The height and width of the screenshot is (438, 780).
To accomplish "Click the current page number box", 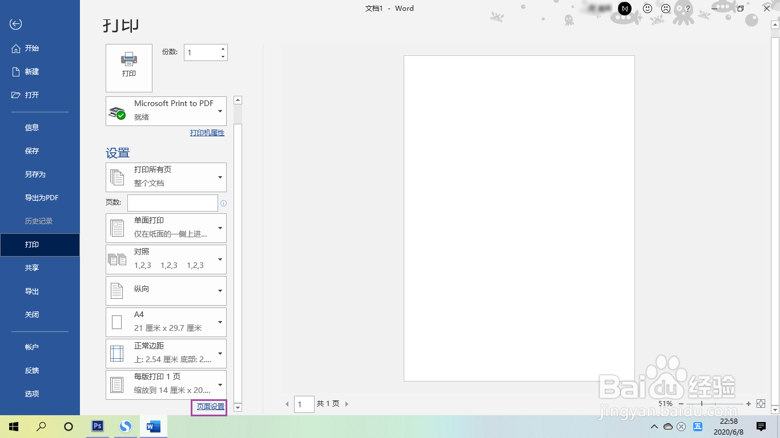I will point(304,404).
